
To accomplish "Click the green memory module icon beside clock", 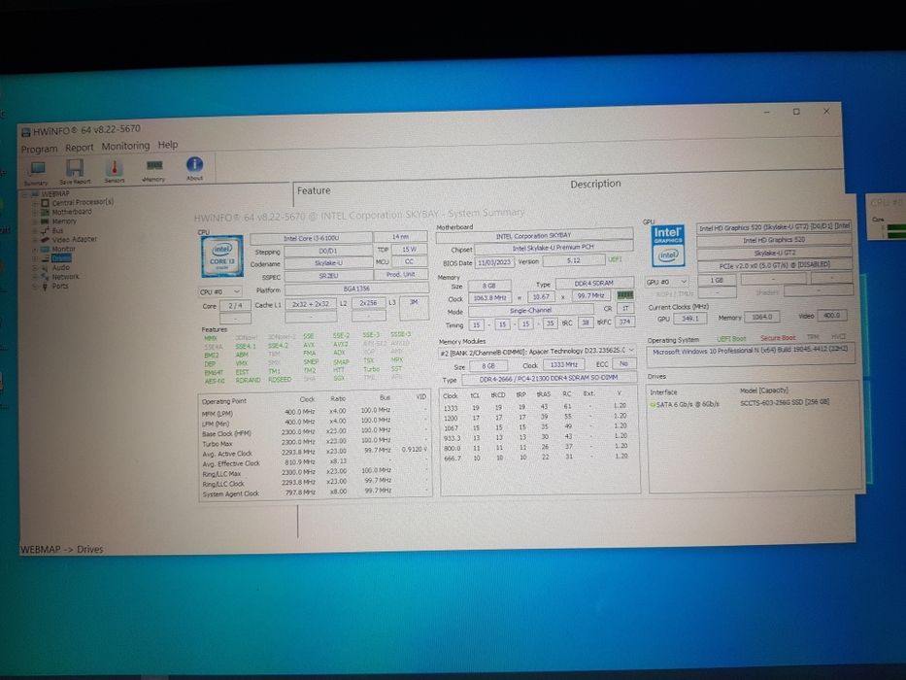I will click(x=625, y=295).
